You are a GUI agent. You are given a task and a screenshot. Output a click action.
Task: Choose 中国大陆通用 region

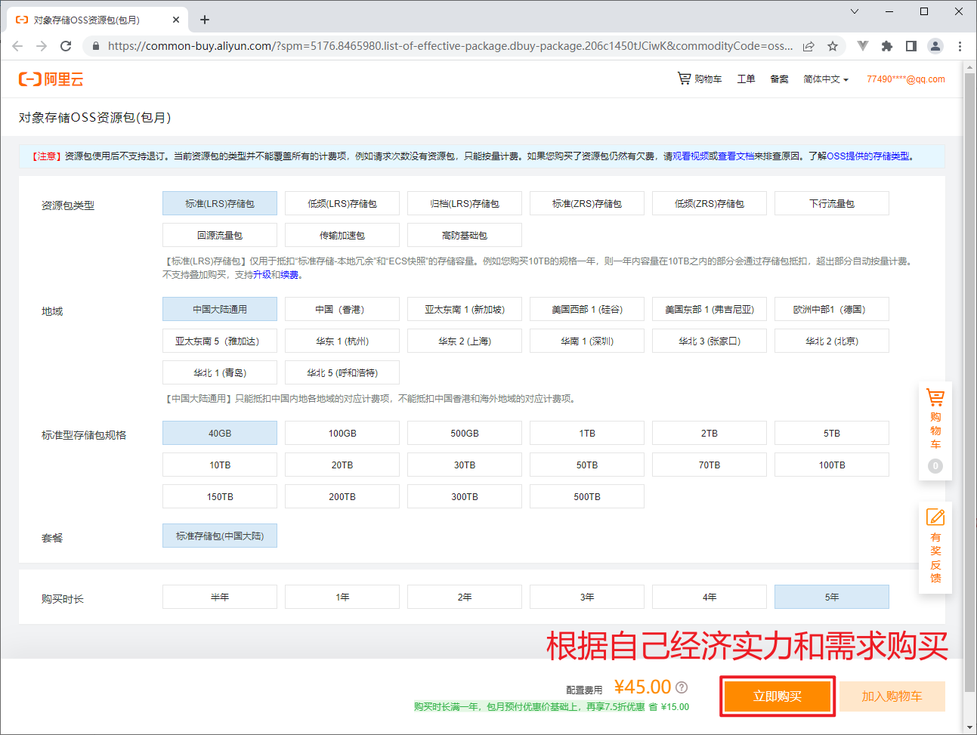(220, 309)
